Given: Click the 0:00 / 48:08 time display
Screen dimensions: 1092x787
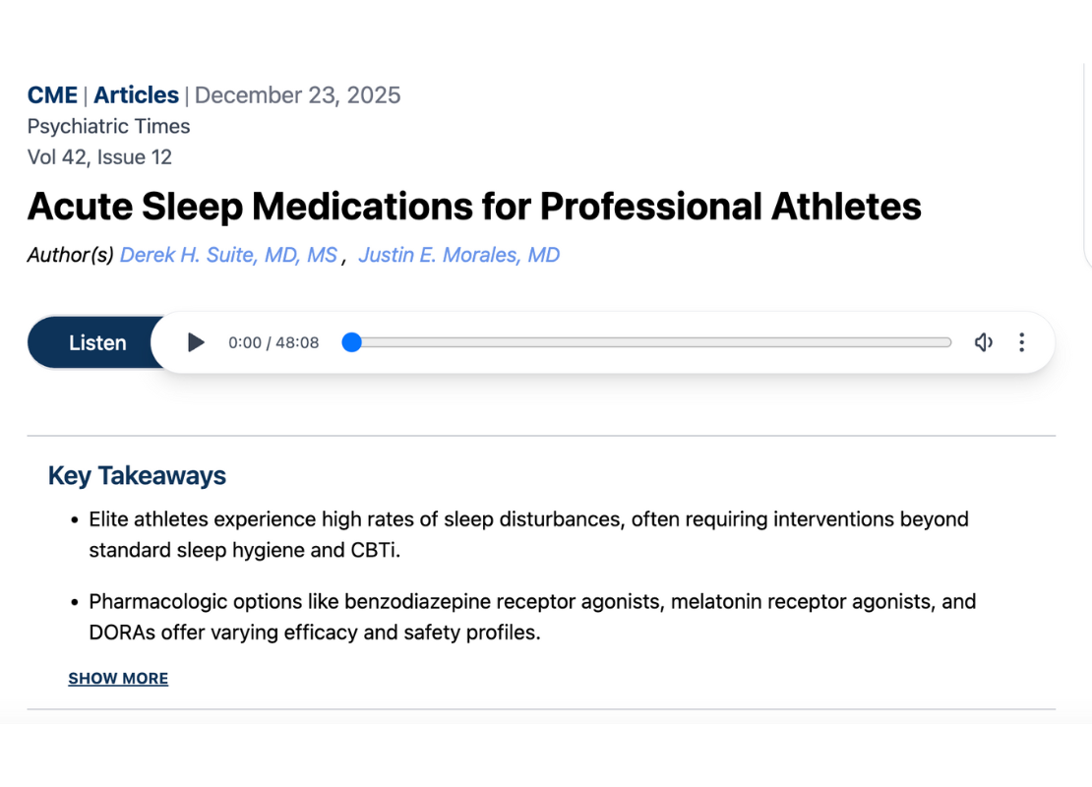Looking at the screenshot, I should tap(273, 343).
